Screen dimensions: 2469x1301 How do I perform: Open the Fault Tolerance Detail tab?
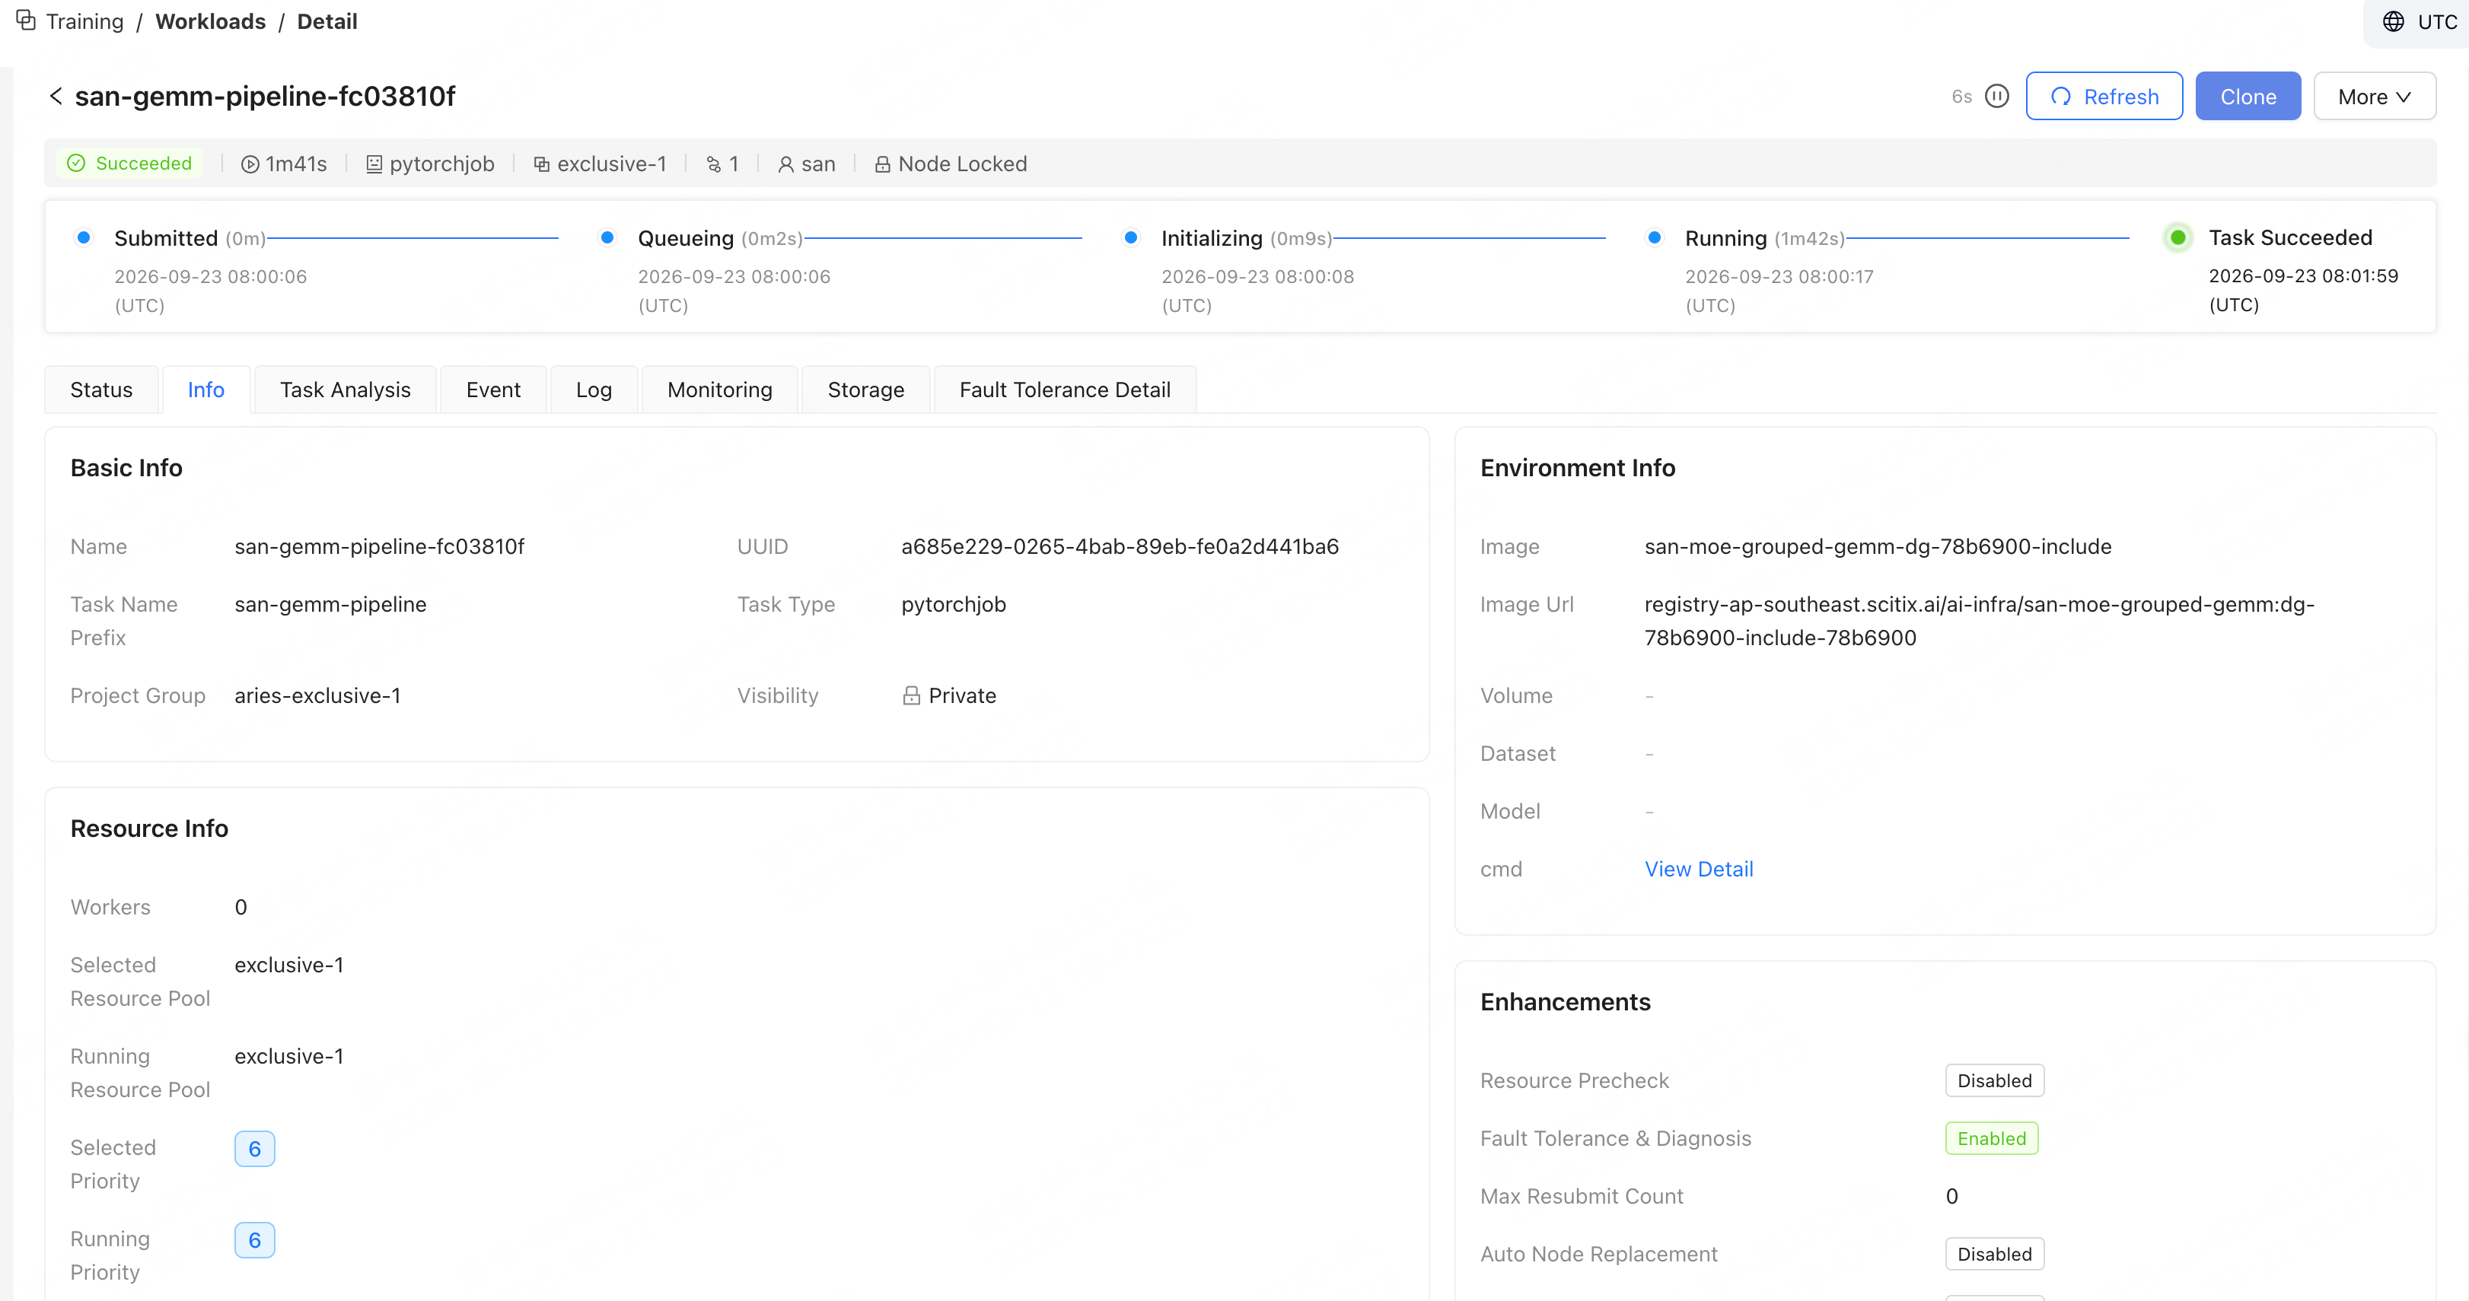coord(1065,390)
